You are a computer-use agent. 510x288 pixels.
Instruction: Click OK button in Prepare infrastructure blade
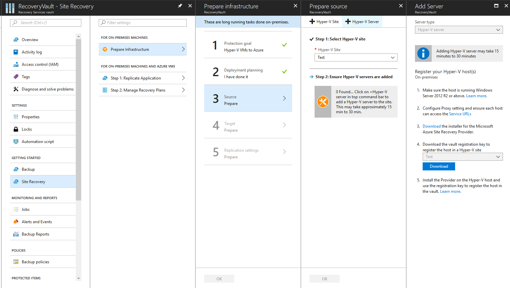(x=219, y=279)
